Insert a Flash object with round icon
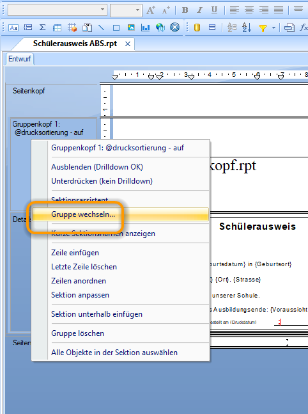Screen dimensions: 308x414 (174, 28)
